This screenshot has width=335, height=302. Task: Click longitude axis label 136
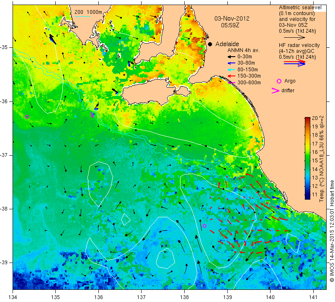(98, 297)
